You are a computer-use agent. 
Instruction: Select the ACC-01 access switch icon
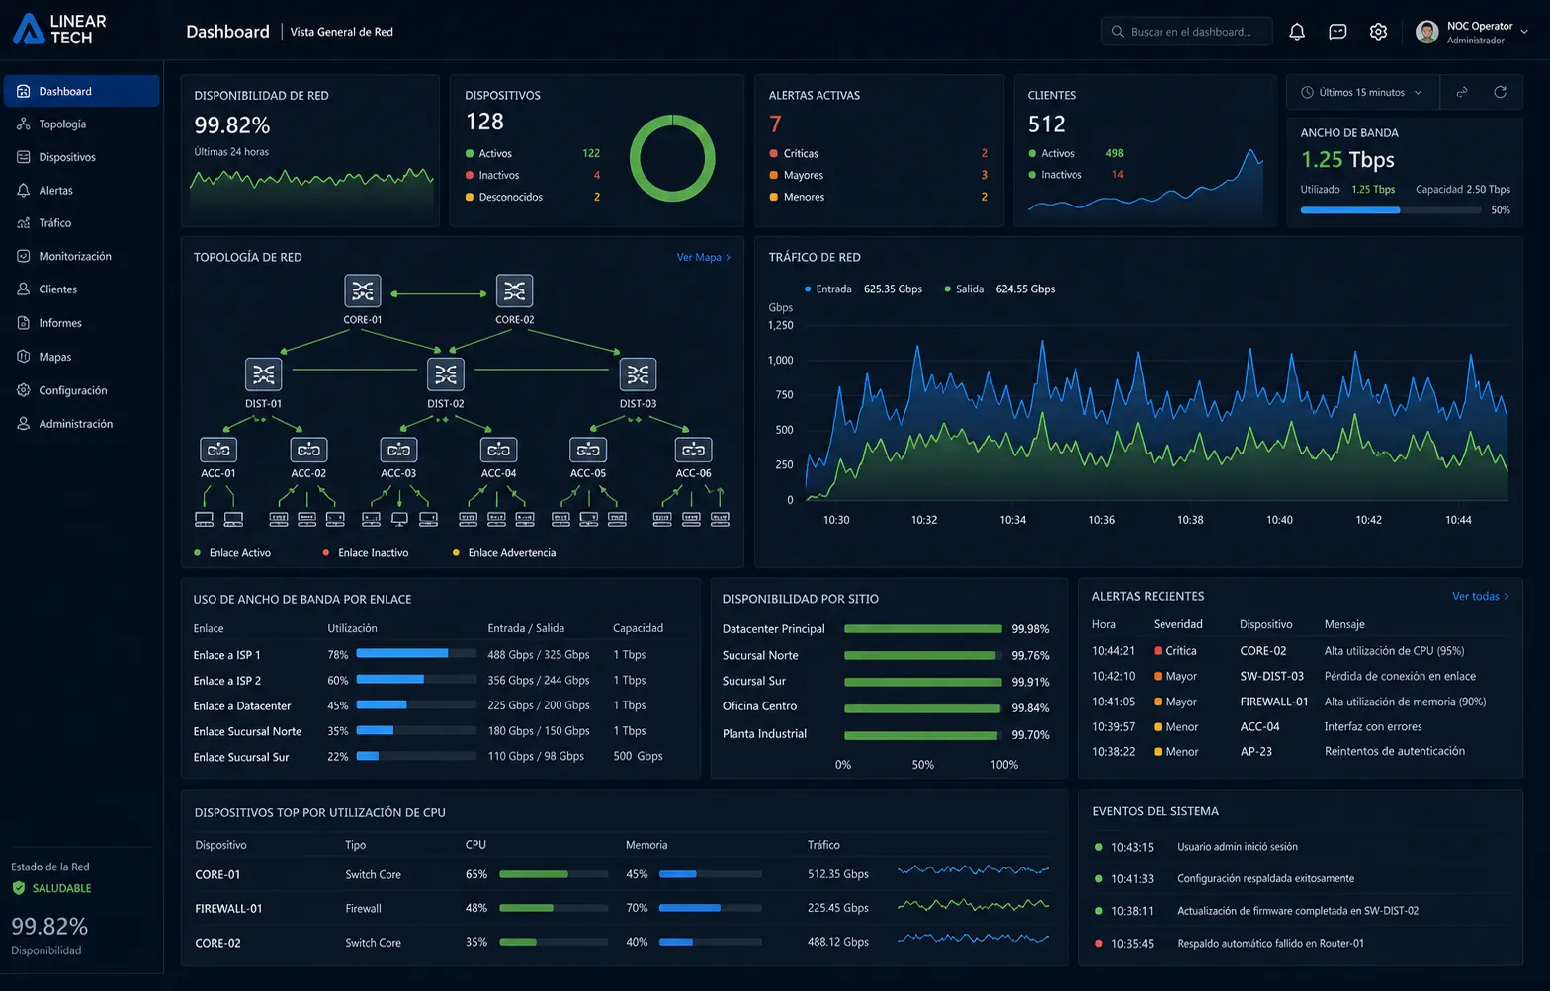218,450
